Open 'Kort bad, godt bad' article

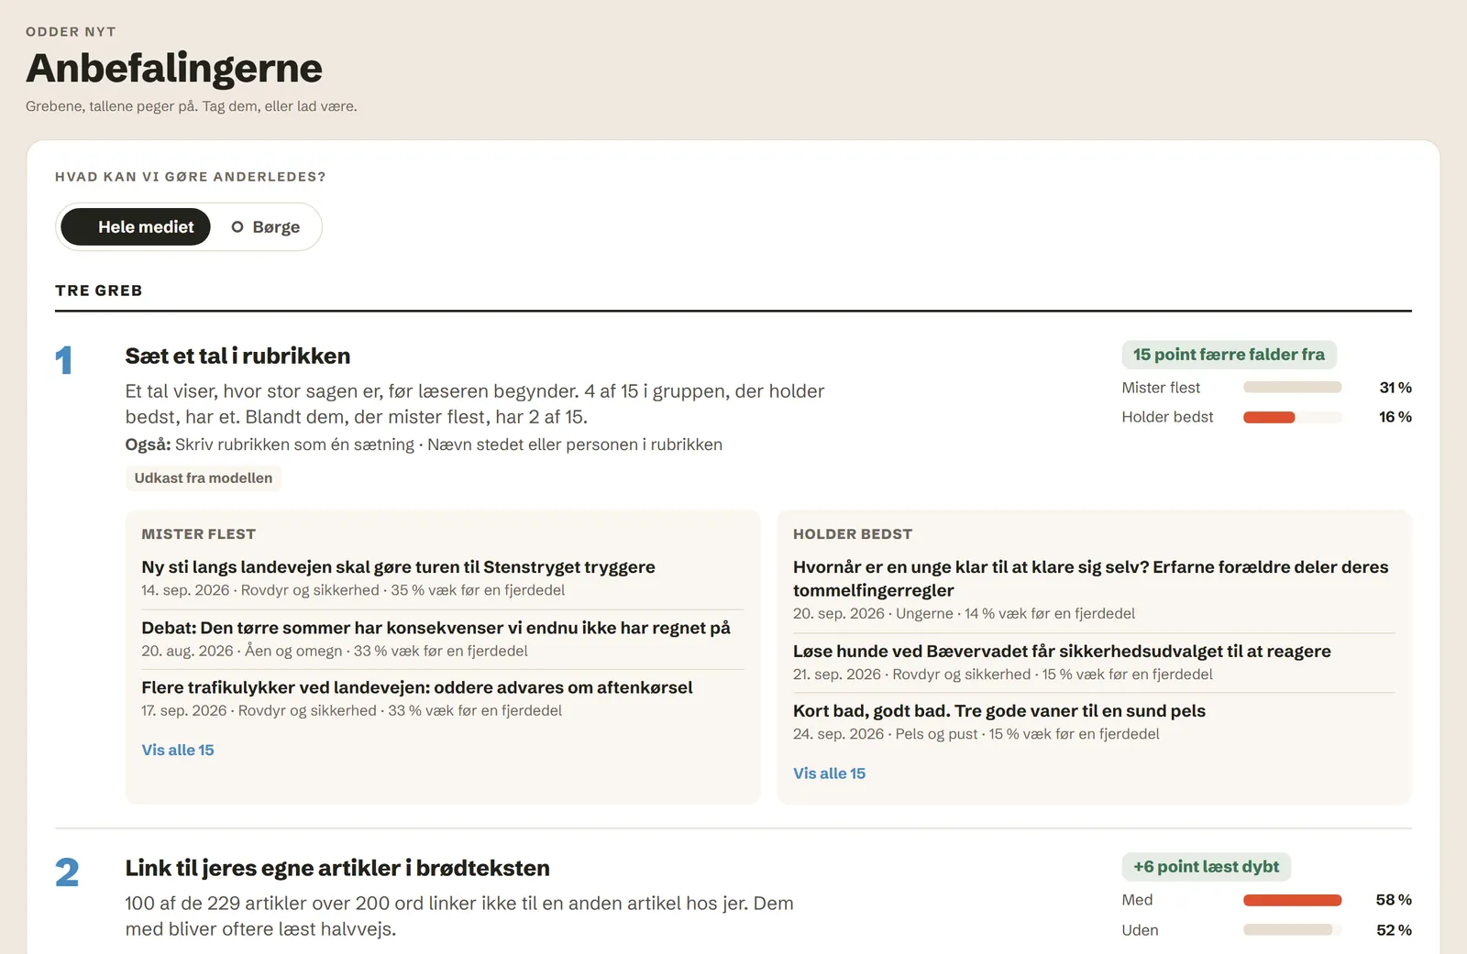[999, 711]
